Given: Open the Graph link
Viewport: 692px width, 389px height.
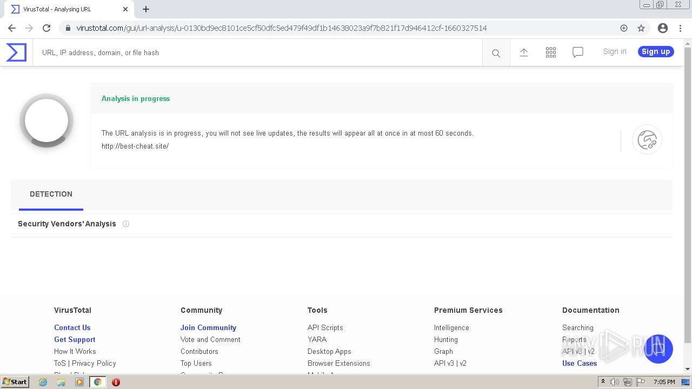Looking at the screenshot, I should tap(443, 351).
